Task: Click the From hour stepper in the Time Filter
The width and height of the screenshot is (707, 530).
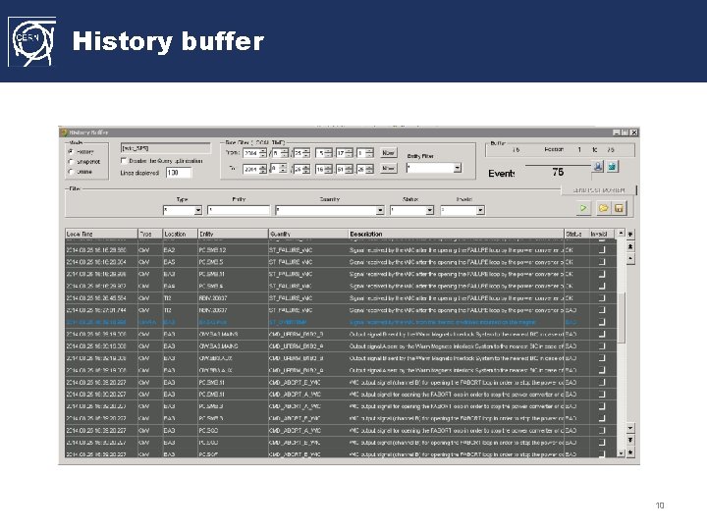Action: point(328,153)
